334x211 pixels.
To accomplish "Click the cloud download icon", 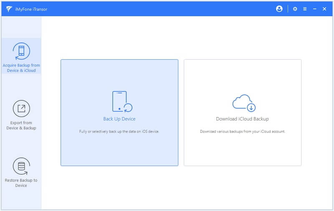I will (x=244, y=103).
